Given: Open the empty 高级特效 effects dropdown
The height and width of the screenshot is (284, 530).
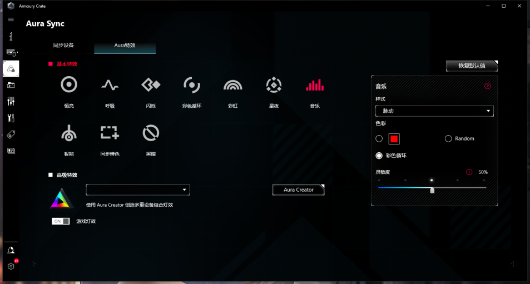Looking at the screenshot, I should (x=138, y=190).
